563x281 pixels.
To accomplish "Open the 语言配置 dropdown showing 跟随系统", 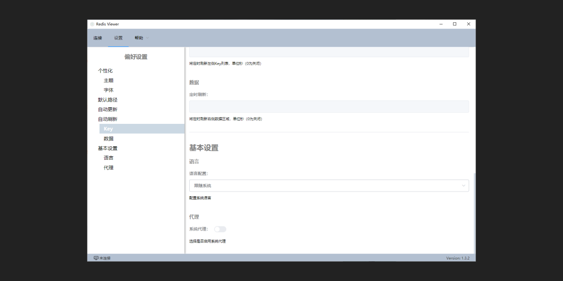I will point(329,186).
